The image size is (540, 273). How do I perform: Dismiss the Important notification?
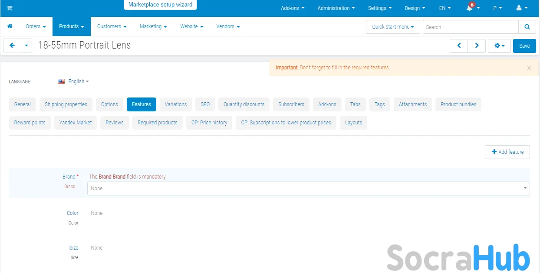(529, 68)
